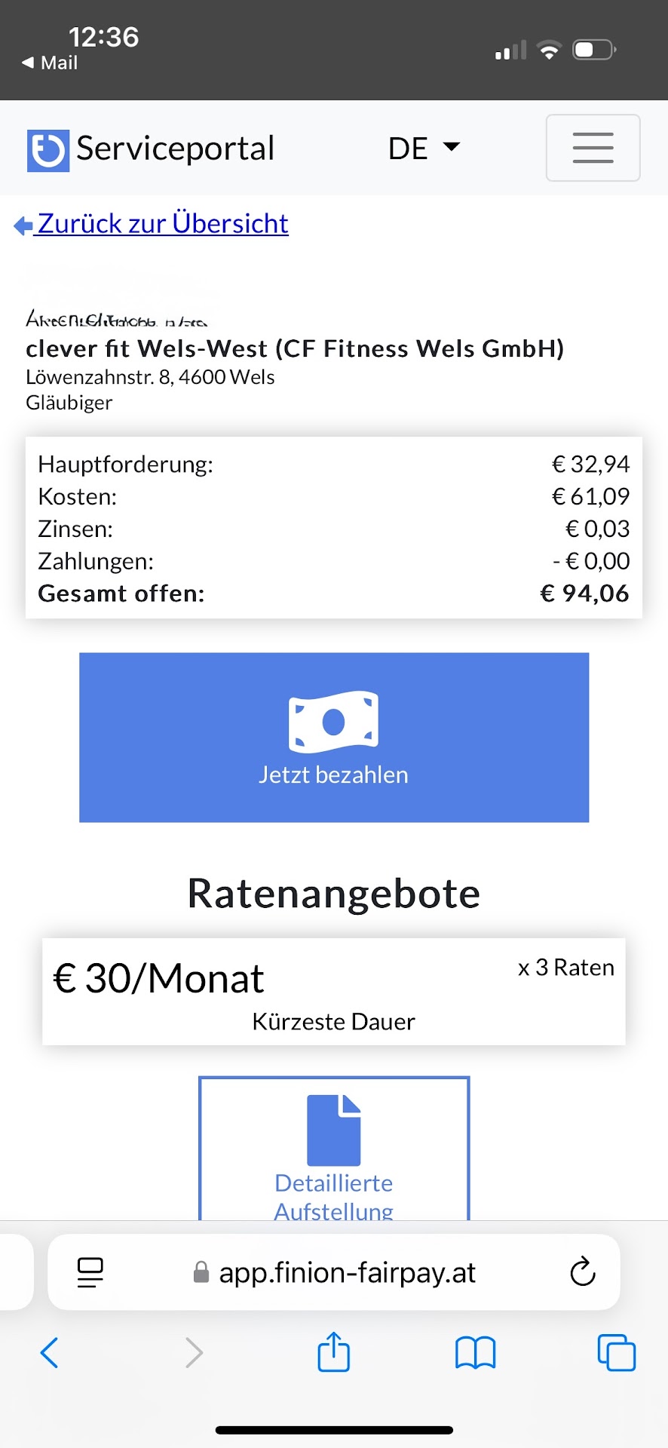The height and width of the screenshot is (1448, 668).
Task: Tap the Safari forward arrow
Action: click(194, 1352)
